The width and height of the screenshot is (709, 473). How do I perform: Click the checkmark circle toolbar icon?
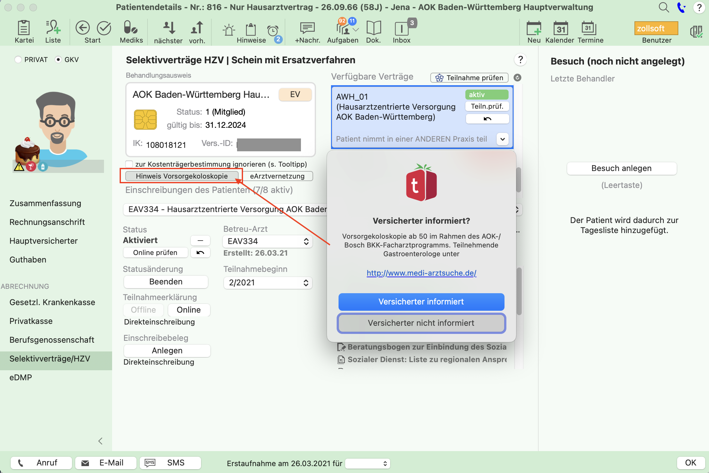point(104,28)
